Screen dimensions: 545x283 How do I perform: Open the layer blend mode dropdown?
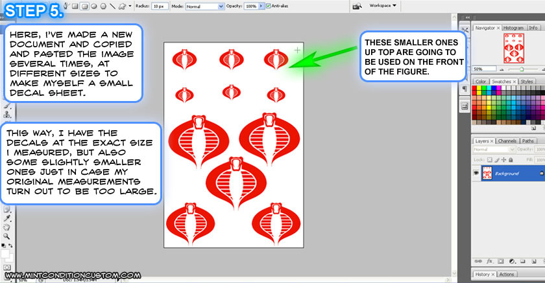point(494,150)
